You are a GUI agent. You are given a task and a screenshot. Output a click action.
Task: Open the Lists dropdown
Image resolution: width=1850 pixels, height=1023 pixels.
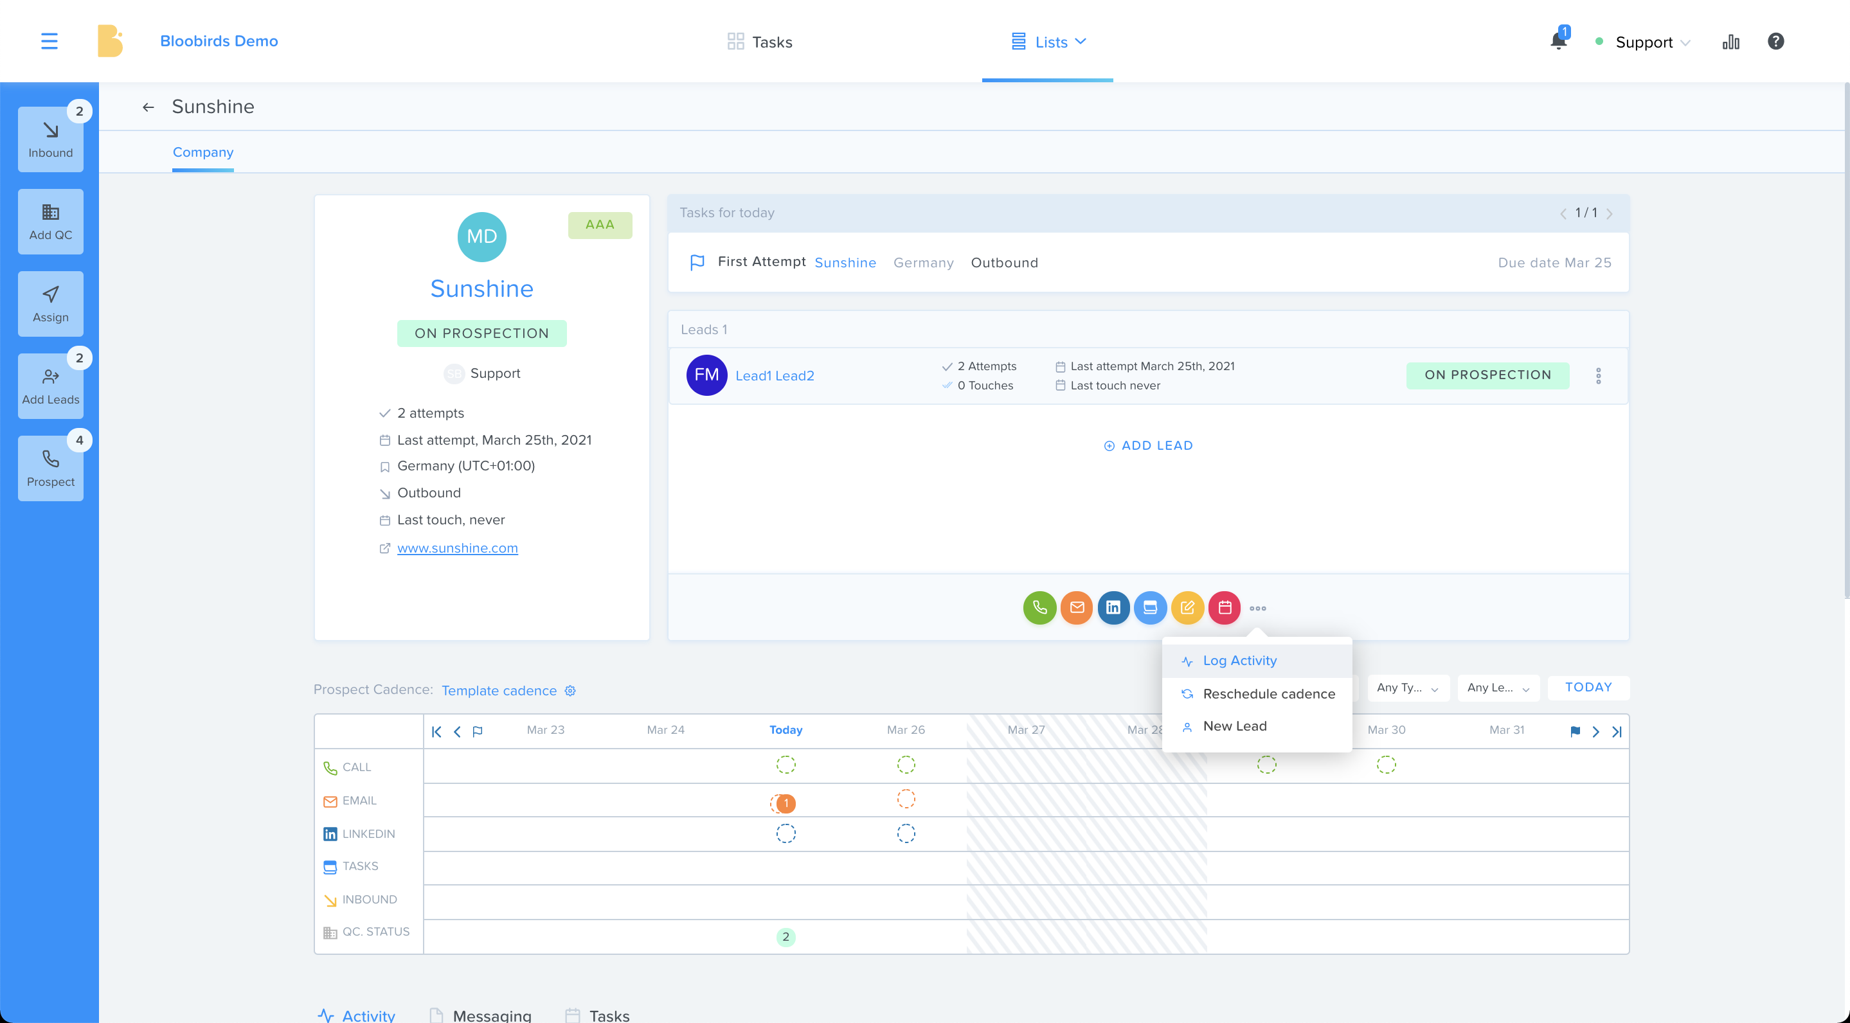(x=1048, y=42)
